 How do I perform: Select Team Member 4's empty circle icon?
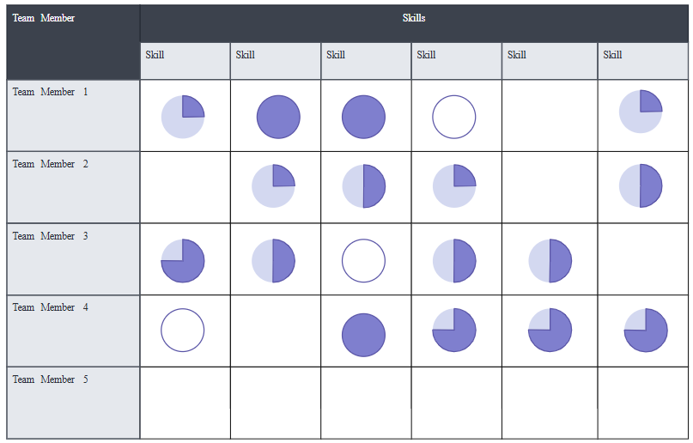tap(183, 331)
